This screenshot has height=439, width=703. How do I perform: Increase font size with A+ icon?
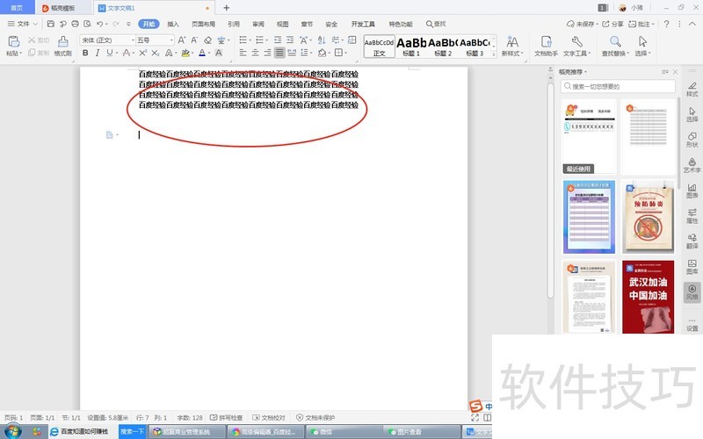(182, 40)
